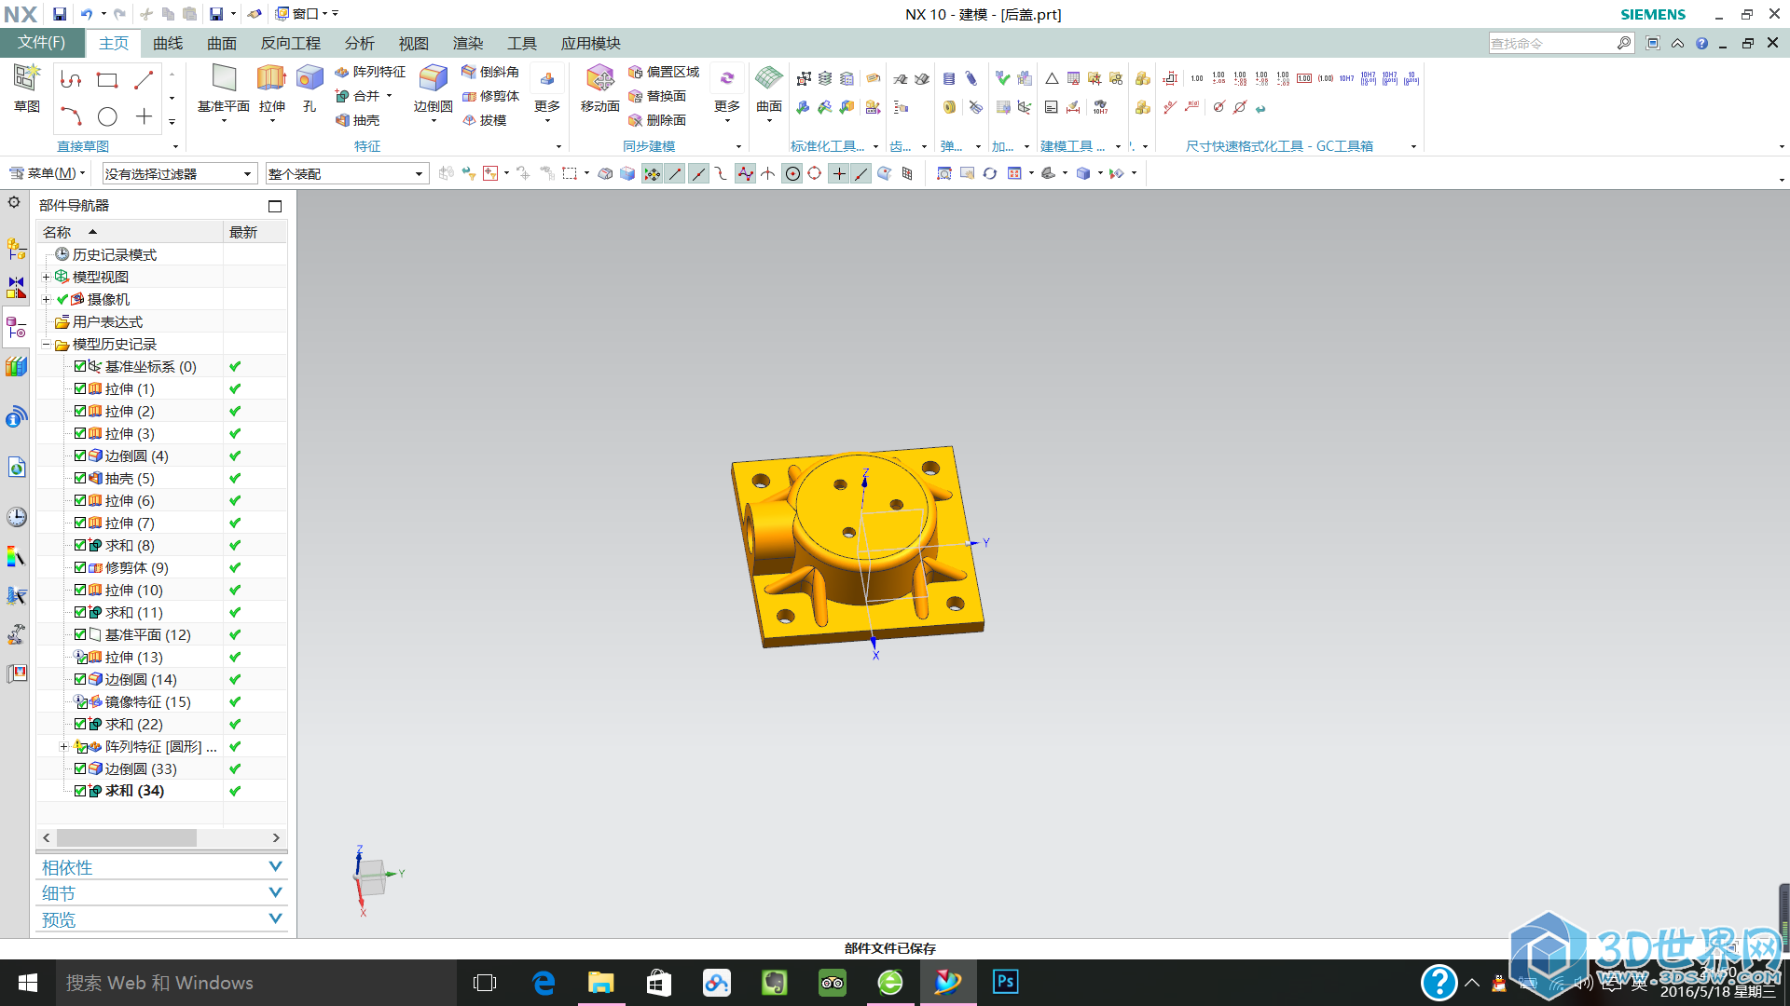Switch to the 分析 ribbon tab

tap(359, 44)
